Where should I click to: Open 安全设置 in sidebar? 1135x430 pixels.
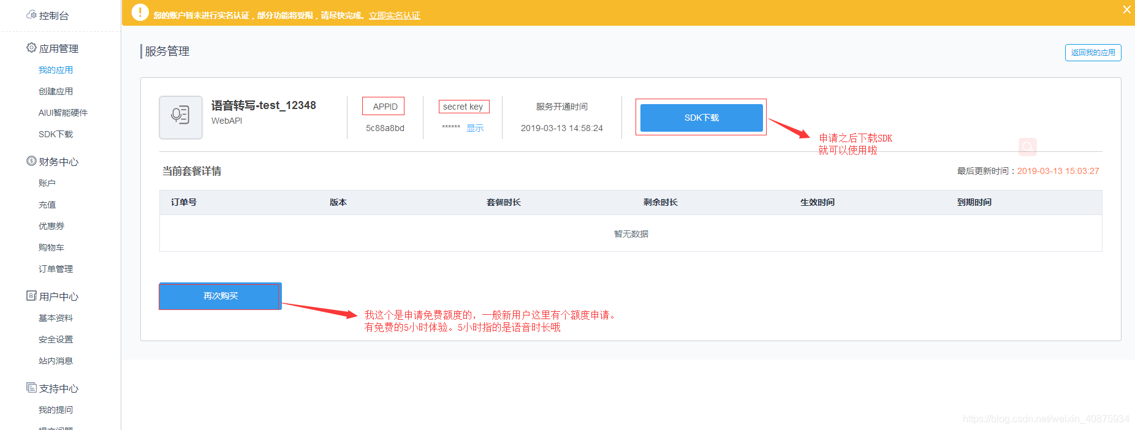click(x=56, y=339)
